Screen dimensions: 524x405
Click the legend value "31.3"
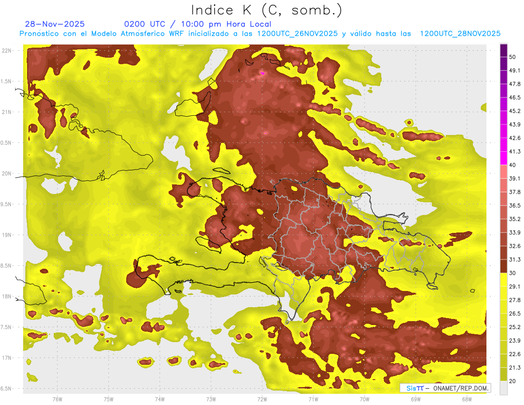515,260
